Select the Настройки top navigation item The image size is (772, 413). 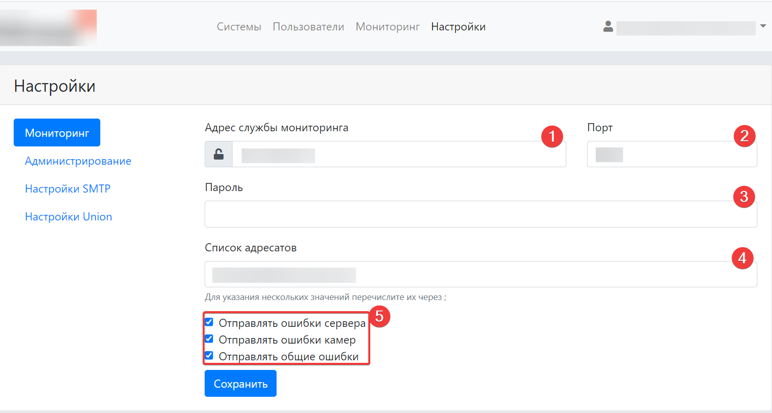click(x=458, y=27)
